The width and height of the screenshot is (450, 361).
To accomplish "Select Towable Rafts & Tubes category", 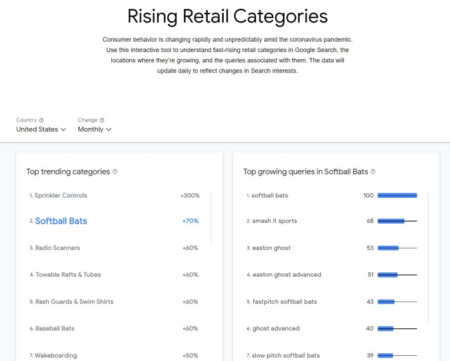I will [x=68, y=275].
